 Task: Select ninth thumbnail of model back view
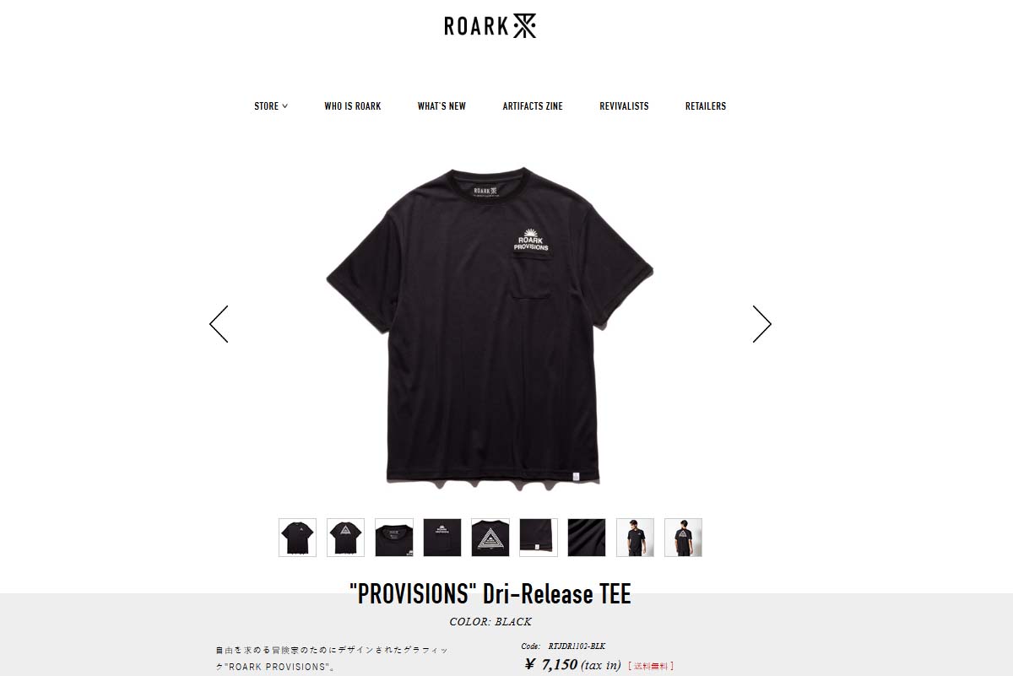click(683, 538)
